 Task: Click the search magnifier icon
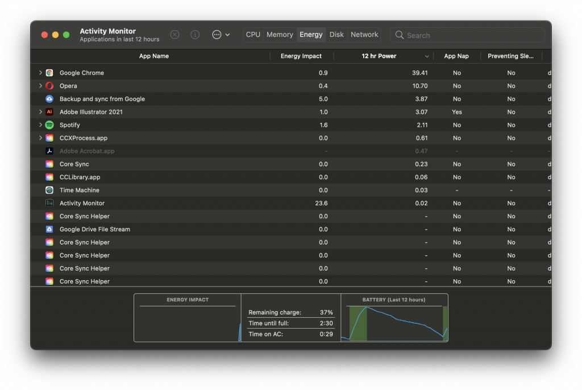[400, 35]
